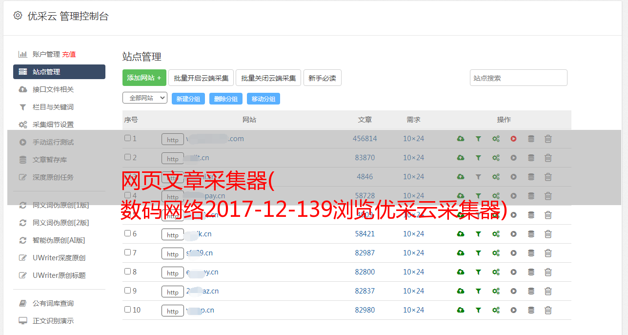Click database icon in row 8
Viewport: 628px width, 335px height.
[x=531, y=272]
